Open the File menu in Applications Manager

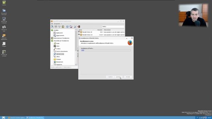(x=52, y=24)
